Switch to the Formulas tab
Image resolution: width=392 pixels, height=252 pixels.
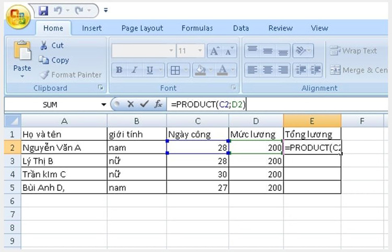point(197,28)
